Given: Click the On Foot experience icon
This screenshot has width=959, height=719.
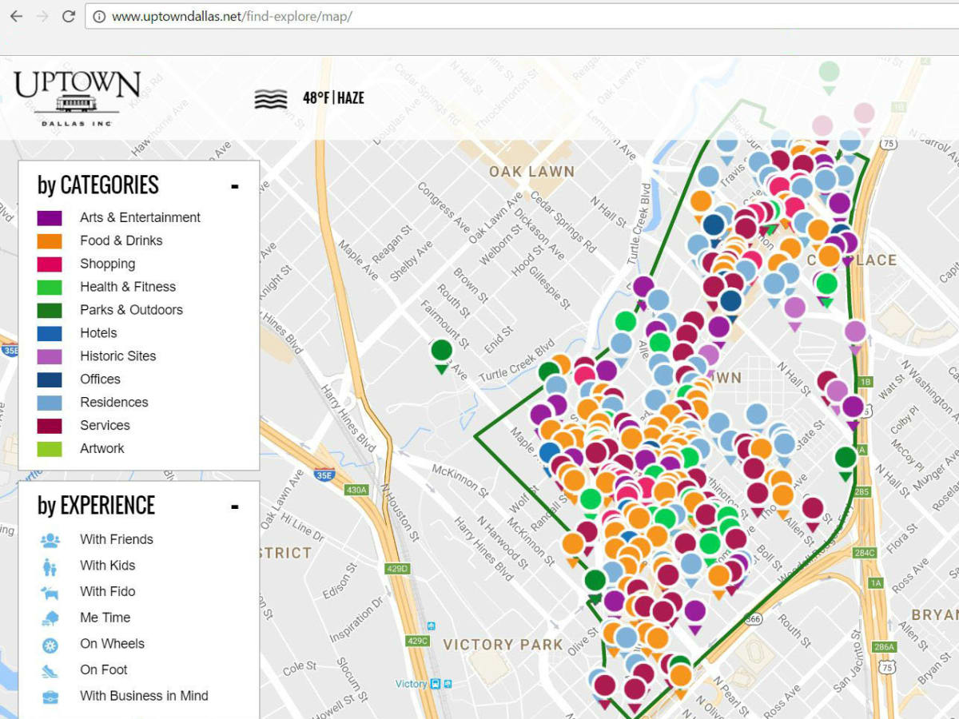Looking at the screenshot, I should 51,669.
